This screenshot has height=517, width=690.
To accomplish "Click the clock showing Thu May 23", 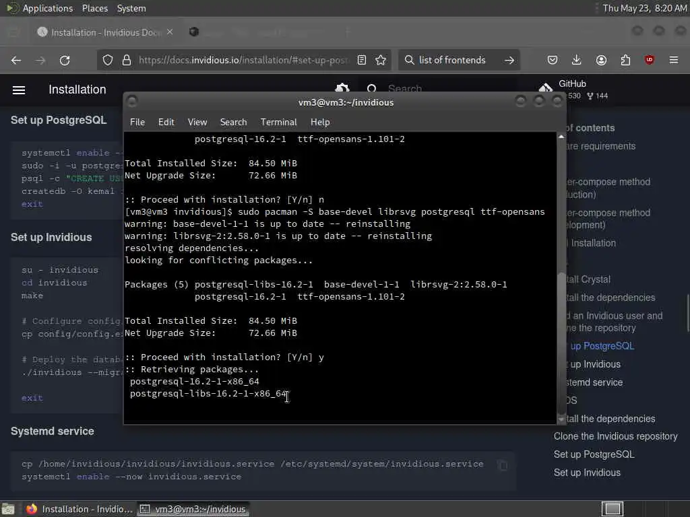I will 644,8.
